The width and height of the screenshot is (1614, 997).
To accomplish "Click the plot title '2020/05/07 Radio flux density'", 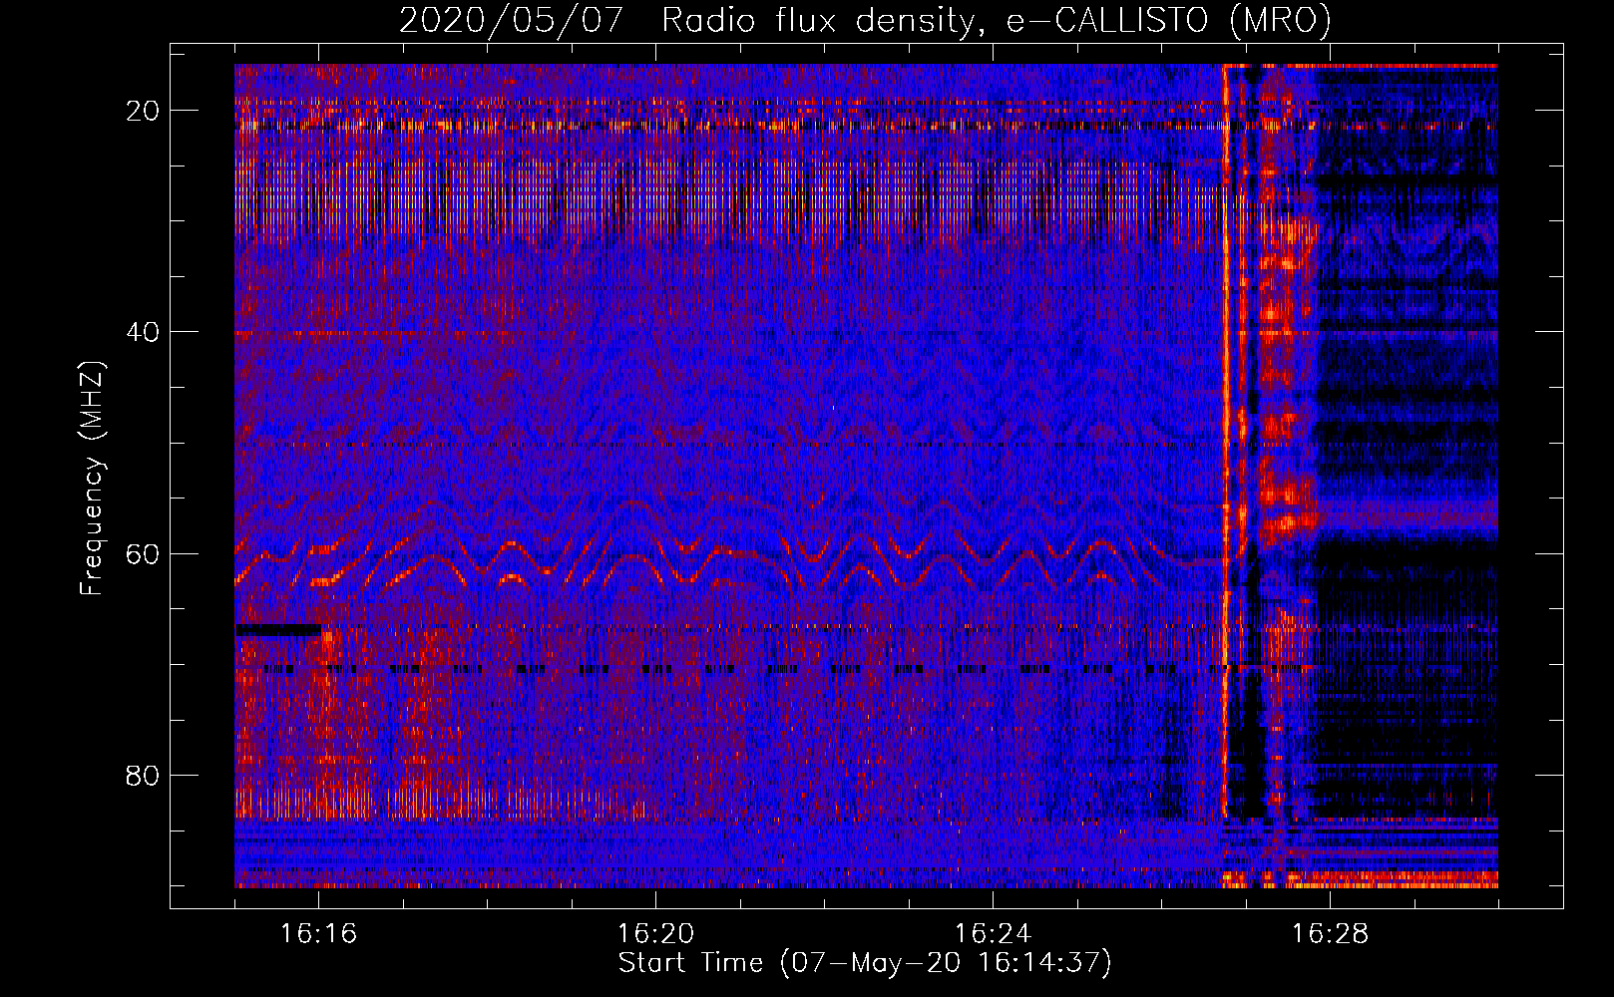I will (x=686, y=21).
